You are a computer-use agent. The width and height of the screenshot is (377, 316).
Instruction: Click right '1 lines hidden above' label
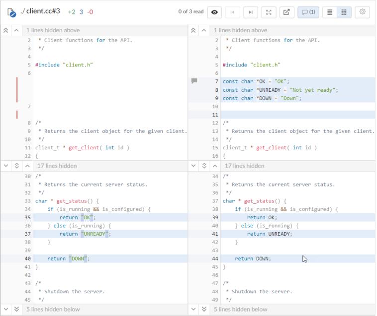240,30
